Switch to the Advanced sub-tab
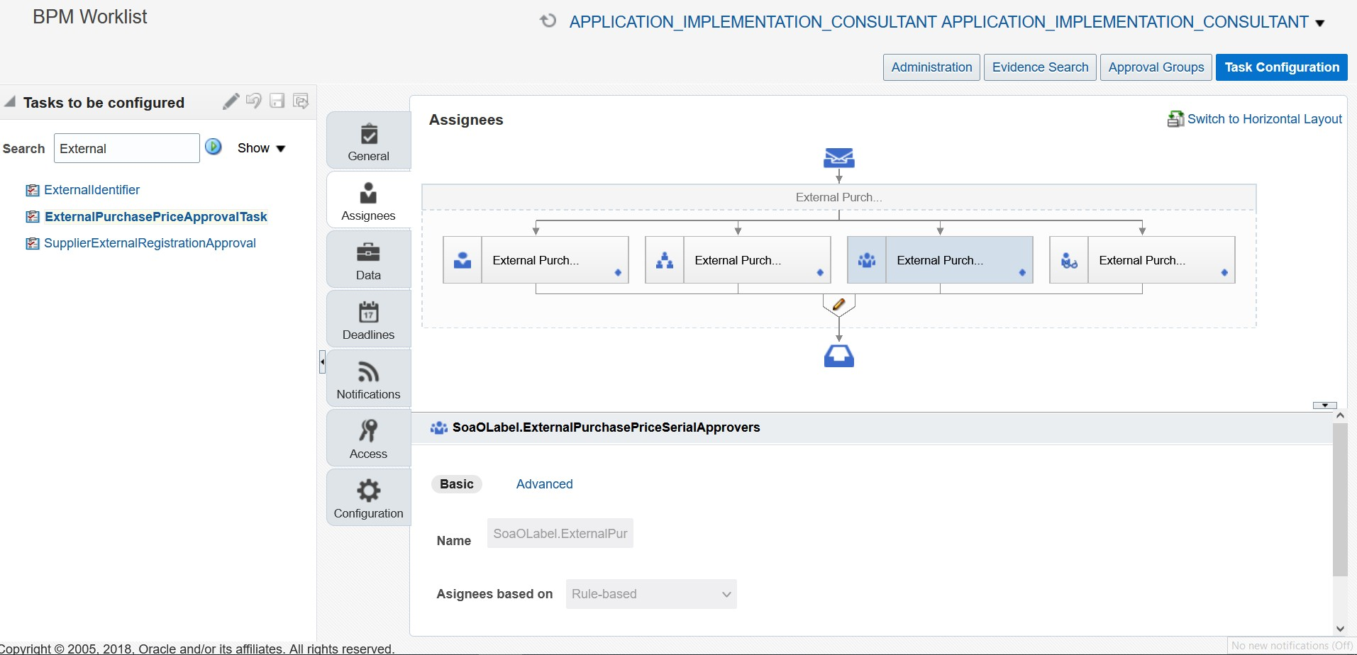This screenshot has height=655, width=1357. click(544, 484)
